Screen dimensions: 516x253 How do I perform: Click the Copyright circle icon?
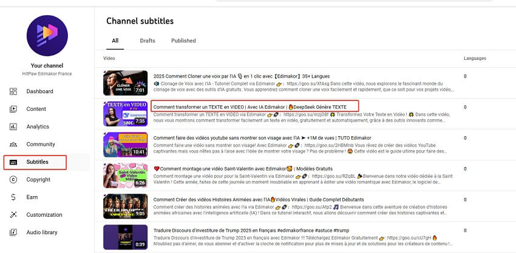[x=13, y=180]
